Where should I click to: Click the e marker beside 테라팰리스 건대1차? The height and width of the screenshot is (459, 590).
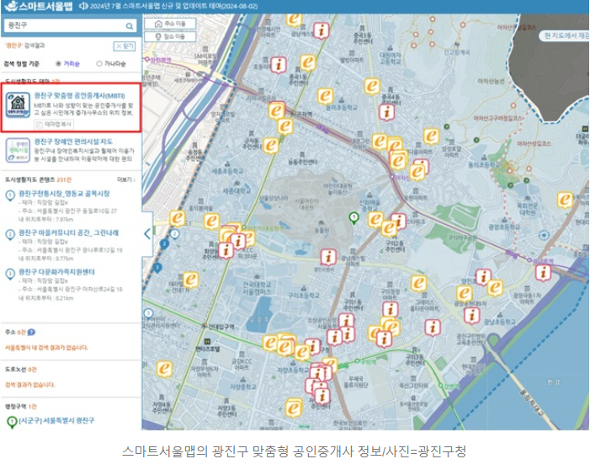point(190,280)
